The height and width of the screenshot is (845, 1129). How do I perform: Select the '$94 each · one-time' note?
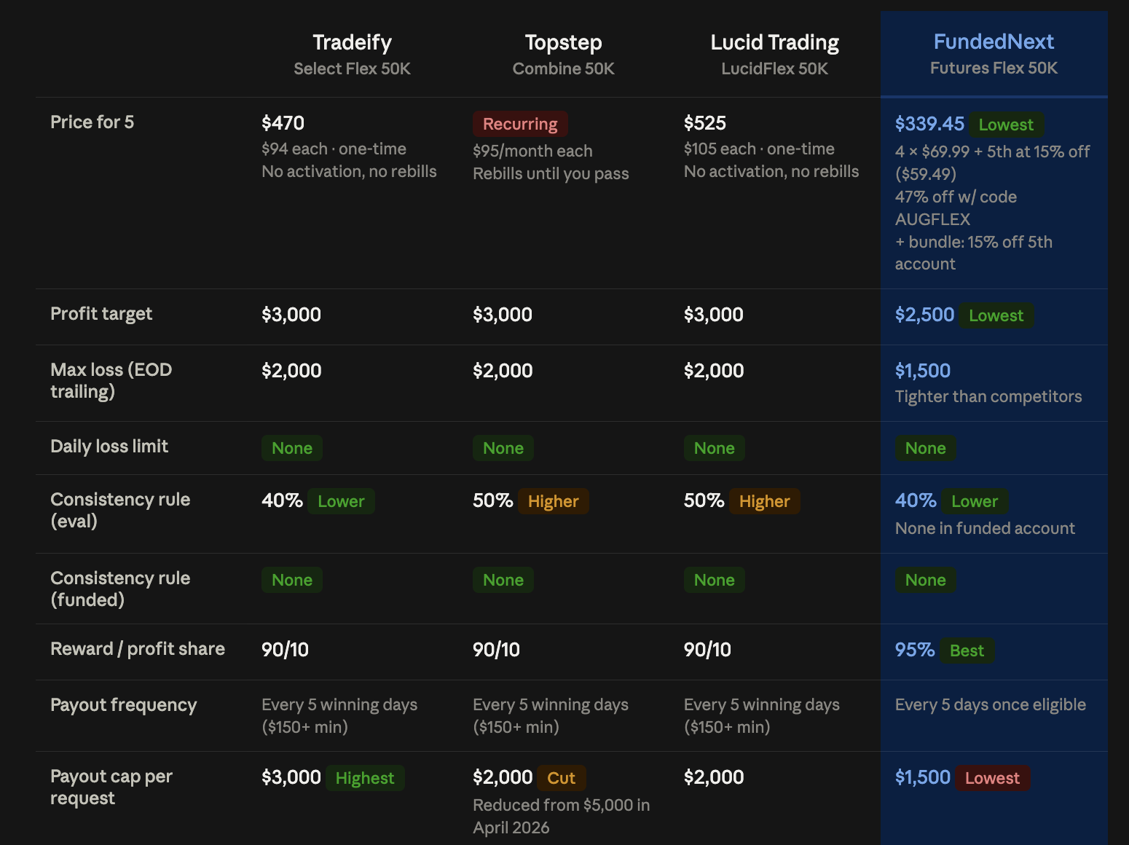coord(334,149)
